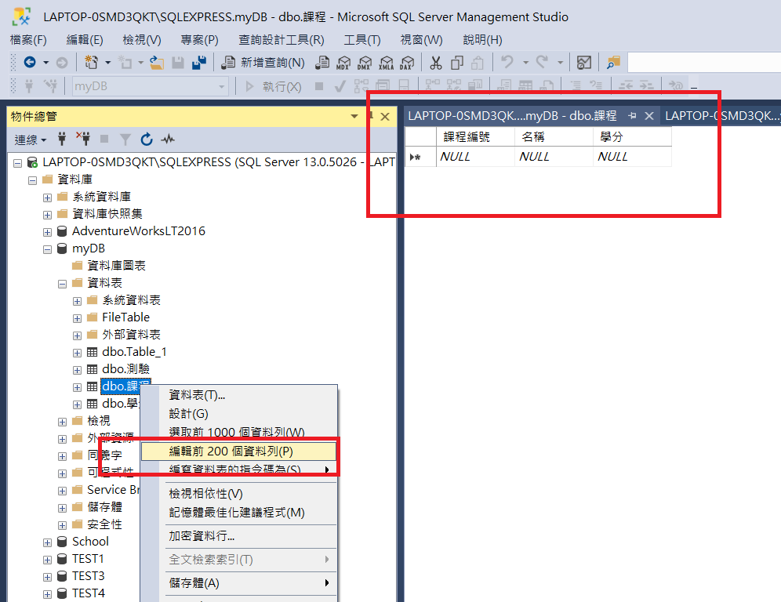Collapse the LAPTOP-0SMD3QKT\SQLEXPRESS server node
The height and width of the screenshot is (602, 781).
click(17, 163)
